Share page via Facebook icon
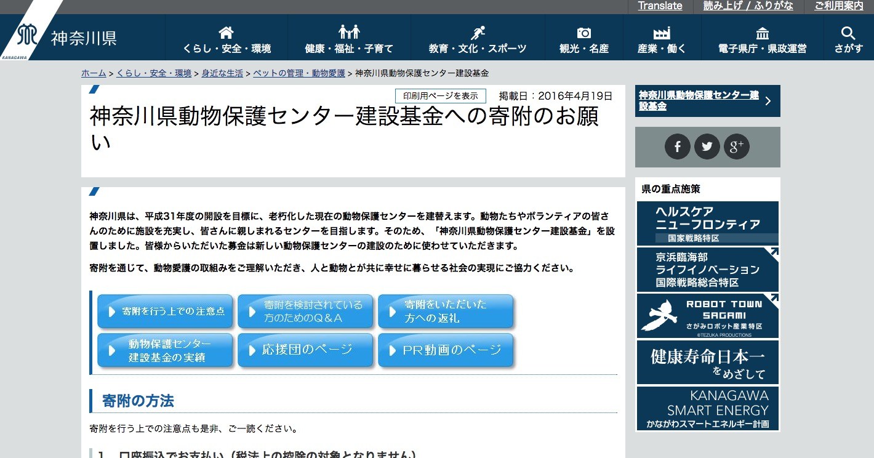This screenshot has height=458, width=874. coord(678,147)
